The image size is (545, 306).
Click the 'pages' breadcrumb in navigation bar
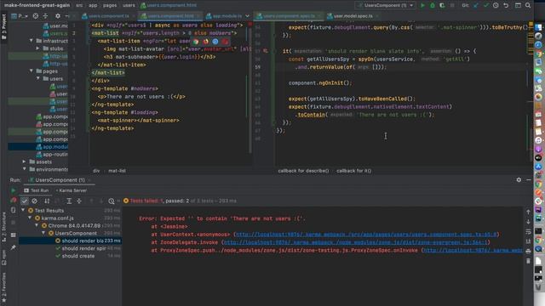[x=110, y=5]
